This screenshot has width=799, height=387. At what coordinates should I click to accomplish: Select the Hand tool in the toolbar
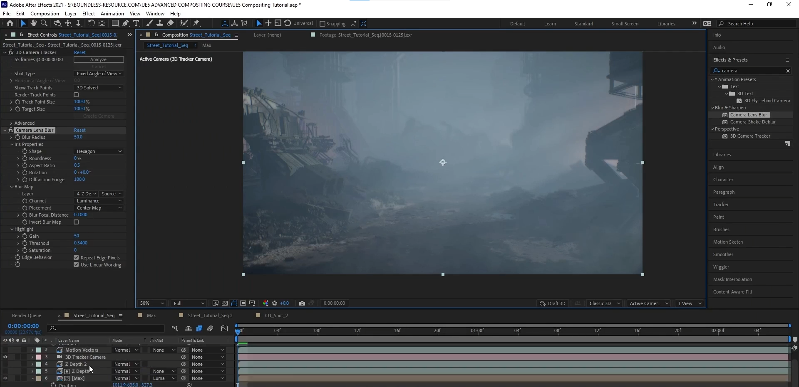(x=34, y=23)
